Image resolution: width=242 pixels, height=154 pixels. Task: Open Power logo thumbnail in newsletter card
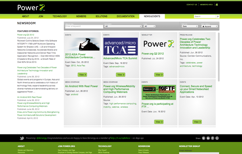[x=159, y=44]
